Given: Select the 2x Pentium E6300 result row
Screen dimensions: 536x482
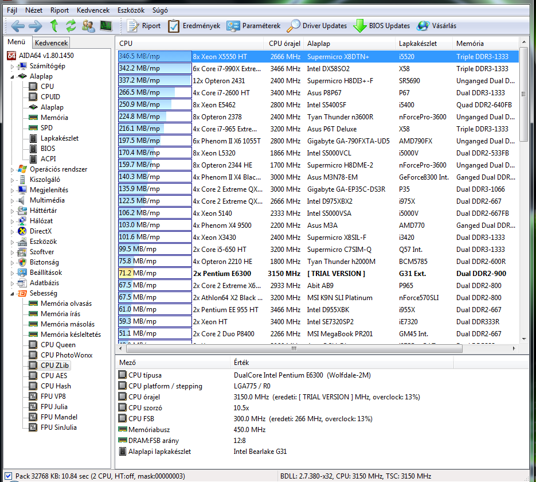Looking at the screenshot, I should click(x=318, y=273).
